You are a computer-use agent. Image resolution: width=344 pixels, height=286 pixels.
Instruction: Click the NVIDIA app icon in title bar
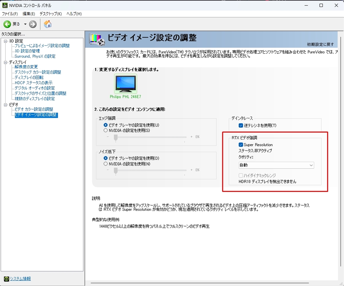[5, 5]
